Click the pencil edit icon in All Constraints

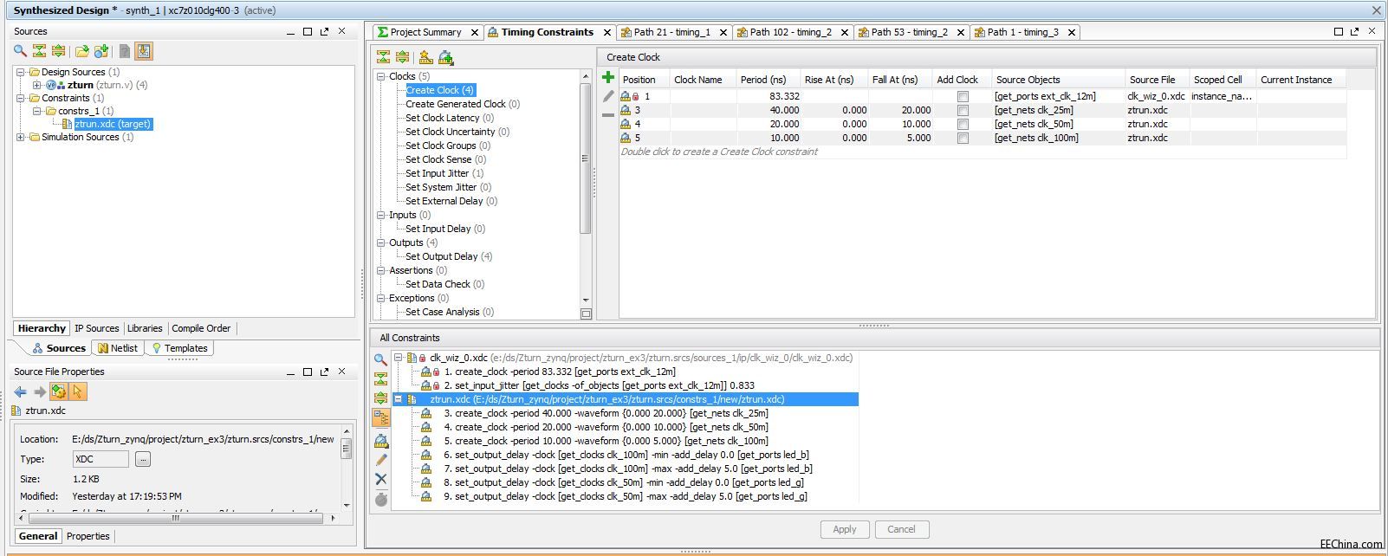(380, 460)
